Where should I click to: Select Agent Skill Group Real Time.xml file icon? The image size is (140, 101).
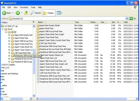pyautogui.click(x=38, y=61)
